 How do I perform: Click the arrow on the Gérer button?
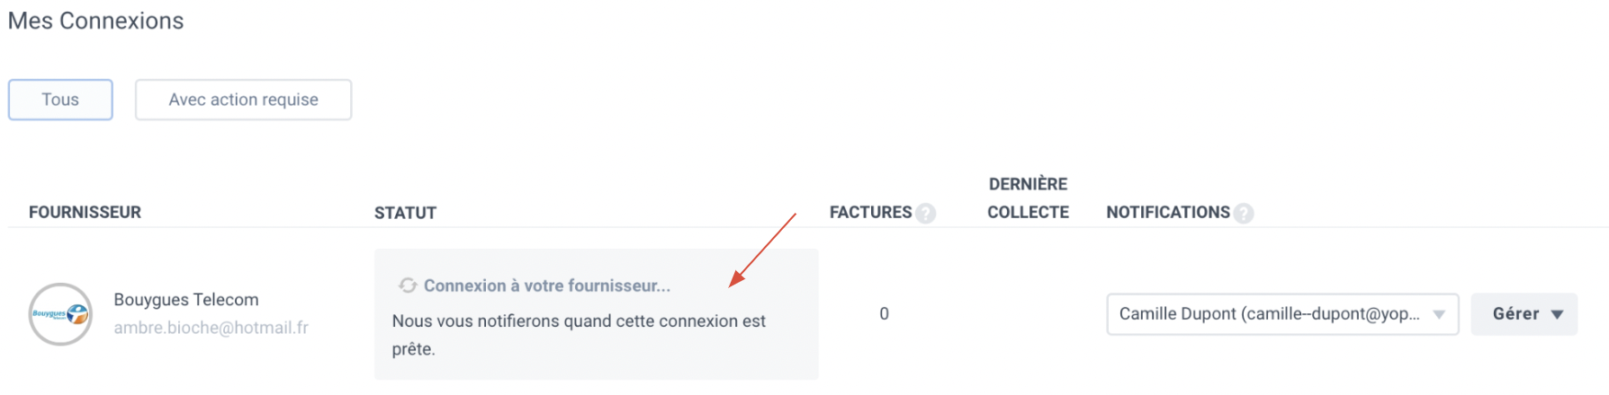tap(1557, 314)
